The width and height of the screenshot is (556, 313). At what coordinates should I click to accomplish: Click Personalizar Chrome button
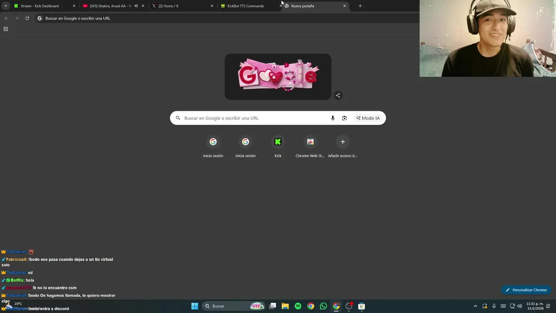coord(526,290)
